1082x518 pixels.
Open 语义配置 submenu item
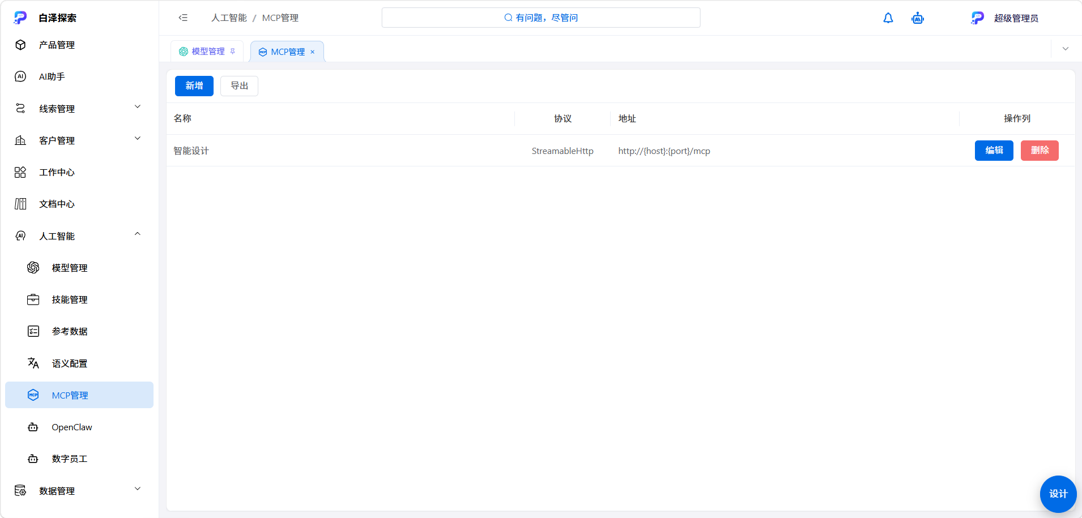79,363
